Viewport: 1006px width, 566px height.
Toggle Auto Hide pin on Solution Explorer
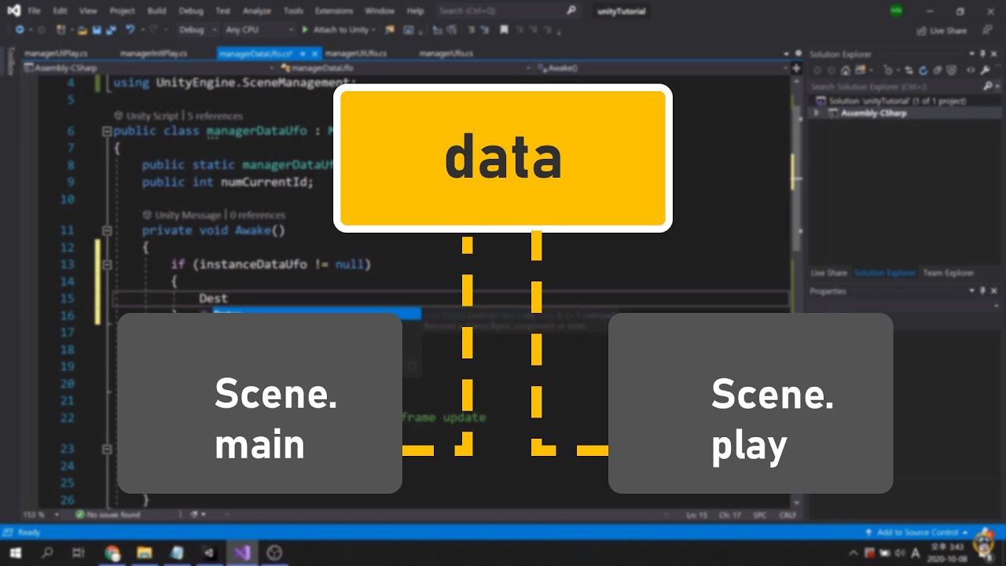pos(982,54)
